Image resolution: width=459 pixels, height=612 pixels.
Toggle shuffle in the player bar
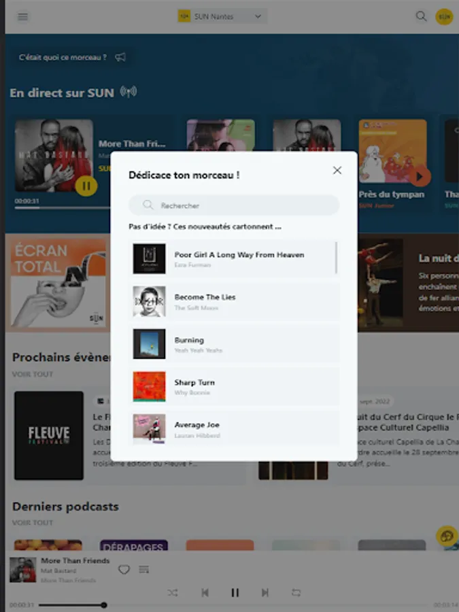tap(173, 593)
